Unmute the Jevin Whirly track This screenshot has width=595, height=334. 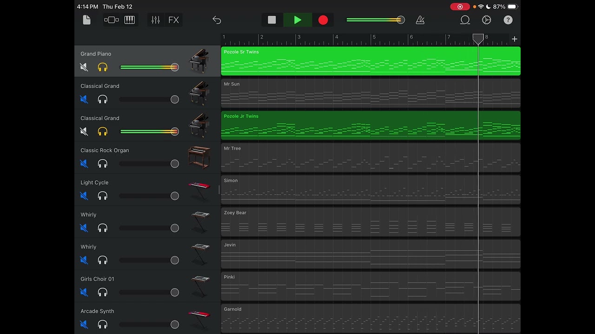[84, 260]
